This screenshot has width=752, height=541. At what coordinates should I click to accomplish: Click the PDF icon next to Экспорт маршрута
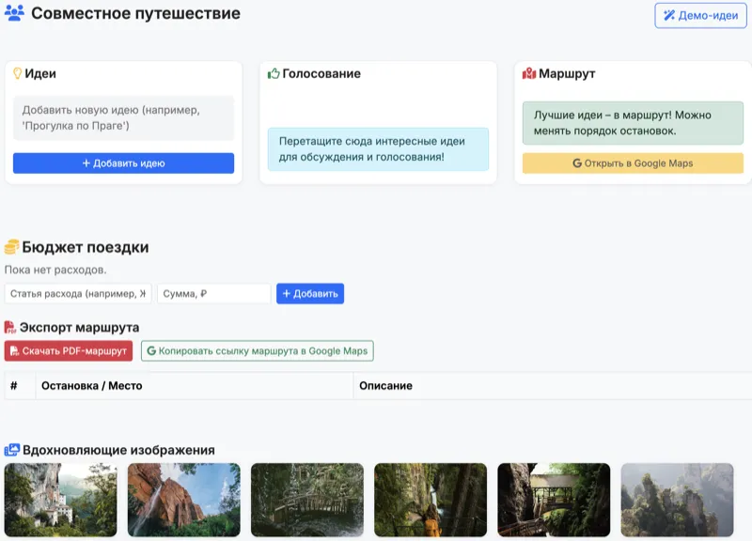pos(8,328)
